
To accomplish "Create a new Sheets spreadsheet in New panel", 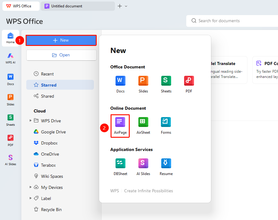I will tap(166, 84).
